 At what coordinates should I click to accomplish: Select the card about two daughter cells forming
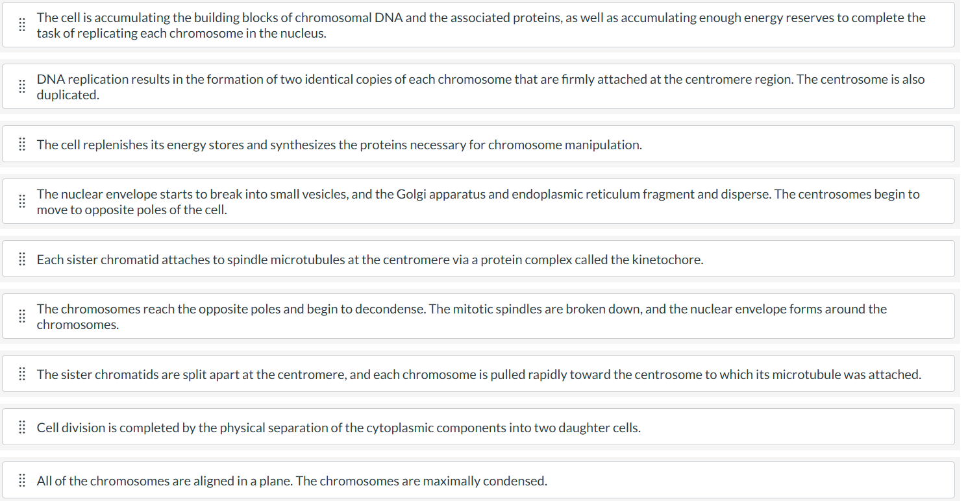480,426
